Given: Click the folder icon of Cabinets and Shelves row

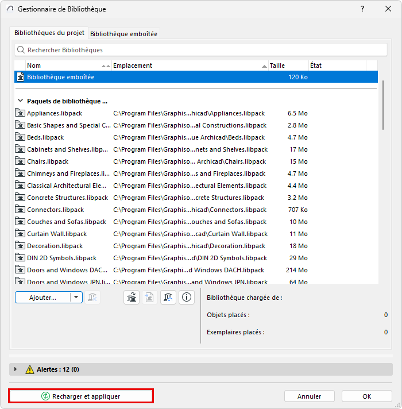Looking at the screenshot, I should pyautogui.click(x=20, y=149).
